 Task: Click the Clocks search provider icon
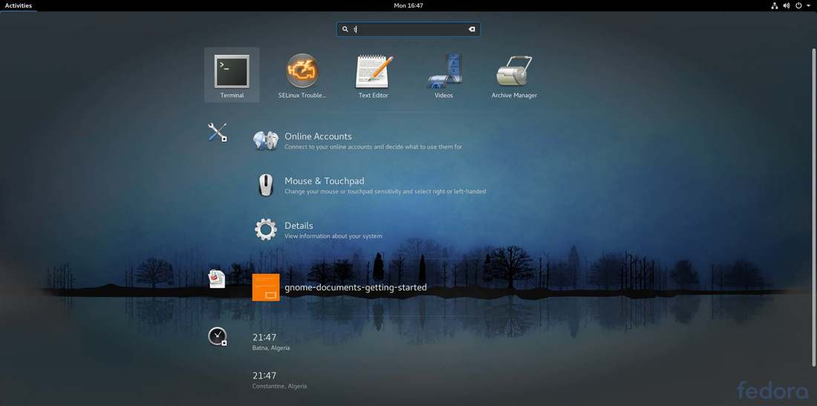pos(218,336)
